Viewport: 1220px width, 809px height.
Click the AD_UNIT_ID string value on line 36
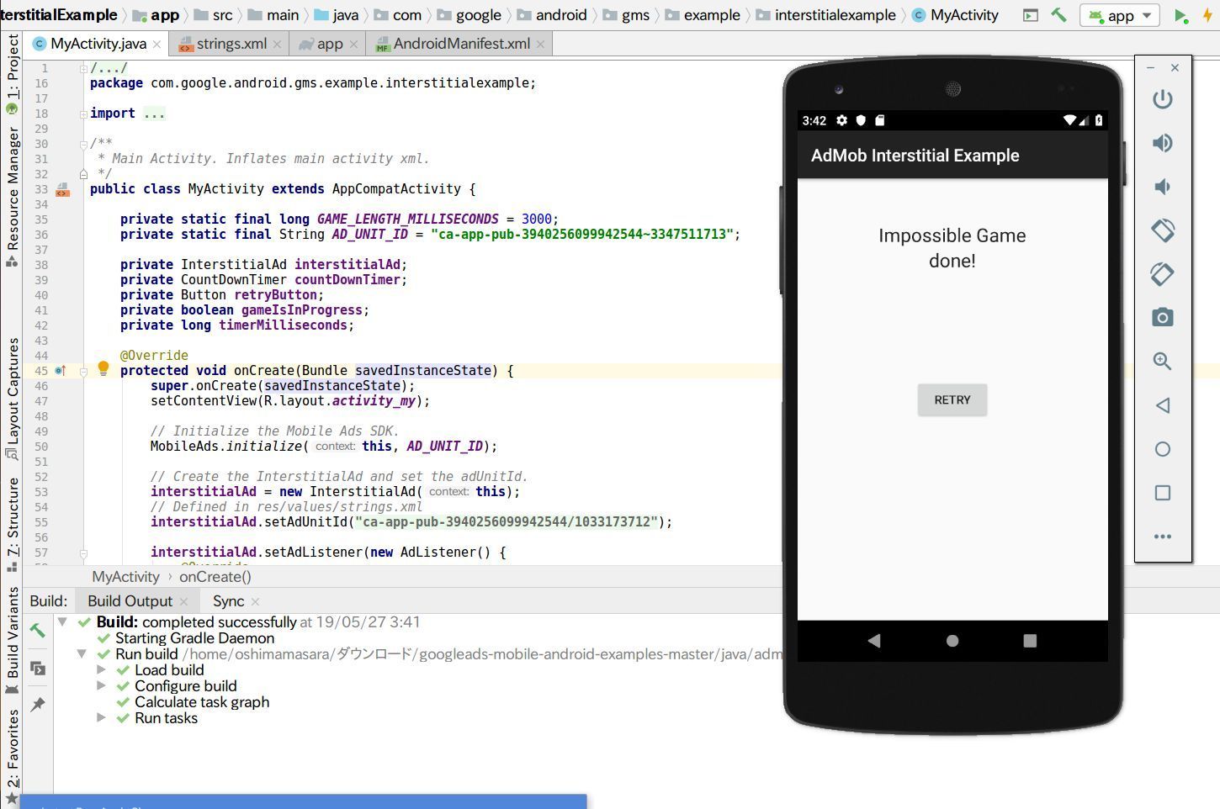coord(581,235)
